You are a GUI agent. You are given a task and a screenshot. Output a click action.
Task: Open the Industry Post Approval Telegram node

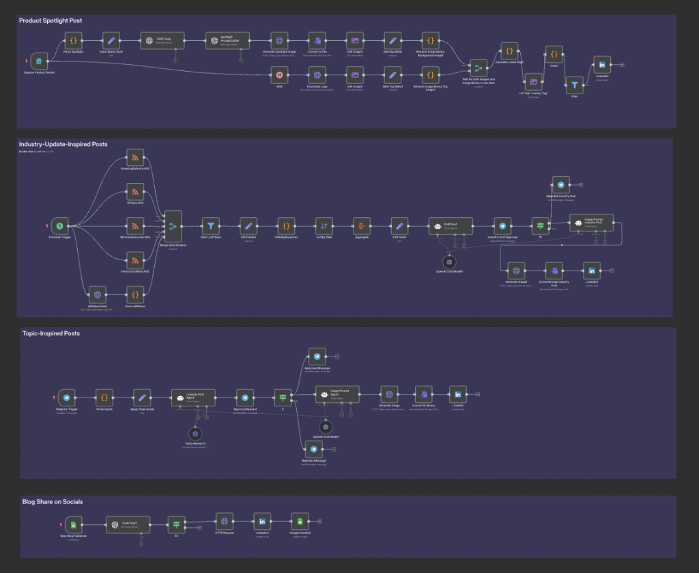pos(502,226)
